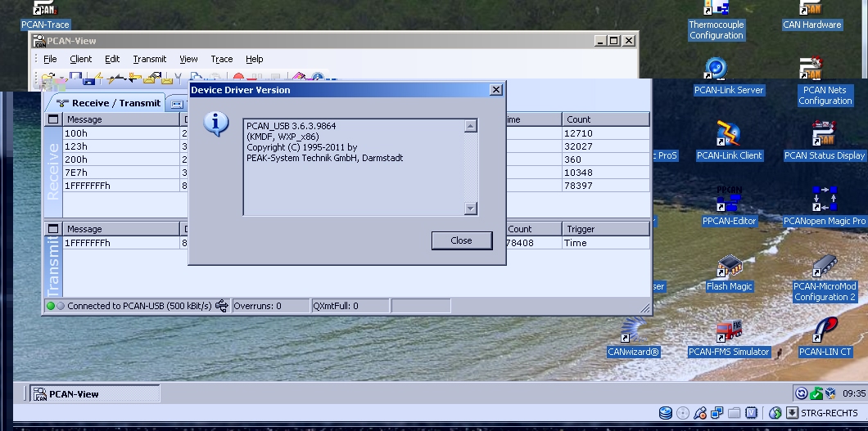This screenshot has height=431, width=868.
Task: Click the blue info toolbar icon in PCAN-View
Action: [x=318, y=78]
